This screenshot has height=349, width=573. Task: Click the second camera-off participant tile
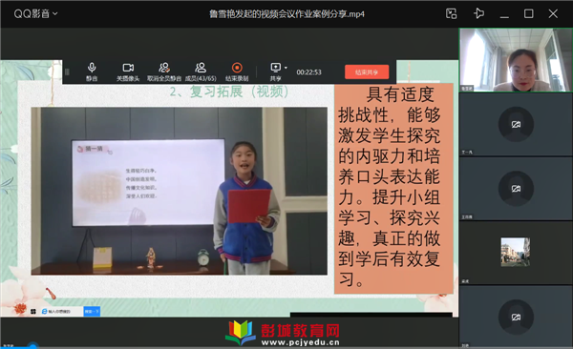[516, 189]
